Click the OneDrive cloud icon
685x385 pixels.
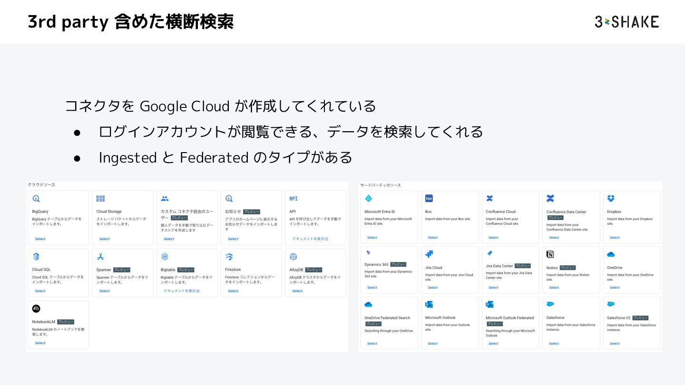click(611, 254)
